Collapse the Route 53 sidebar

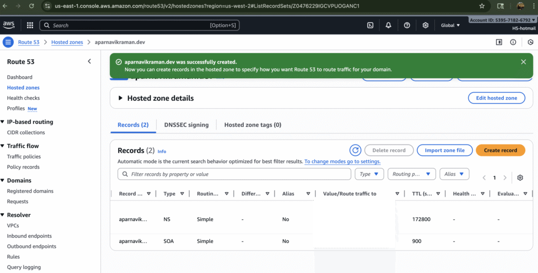click(89, 61)
